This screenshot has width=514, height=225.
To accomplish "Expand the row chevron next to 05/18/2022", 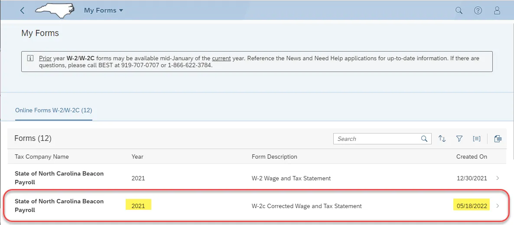I will click(498, 206).
